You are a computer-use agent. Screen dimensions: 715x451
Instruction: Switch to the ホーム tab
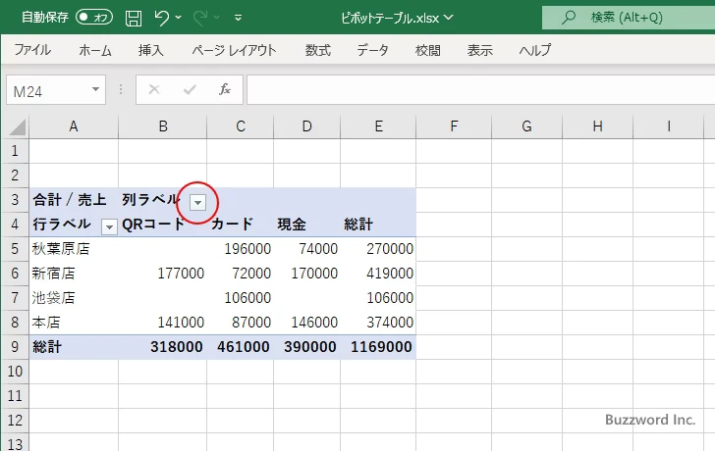[x=95, y=50]
